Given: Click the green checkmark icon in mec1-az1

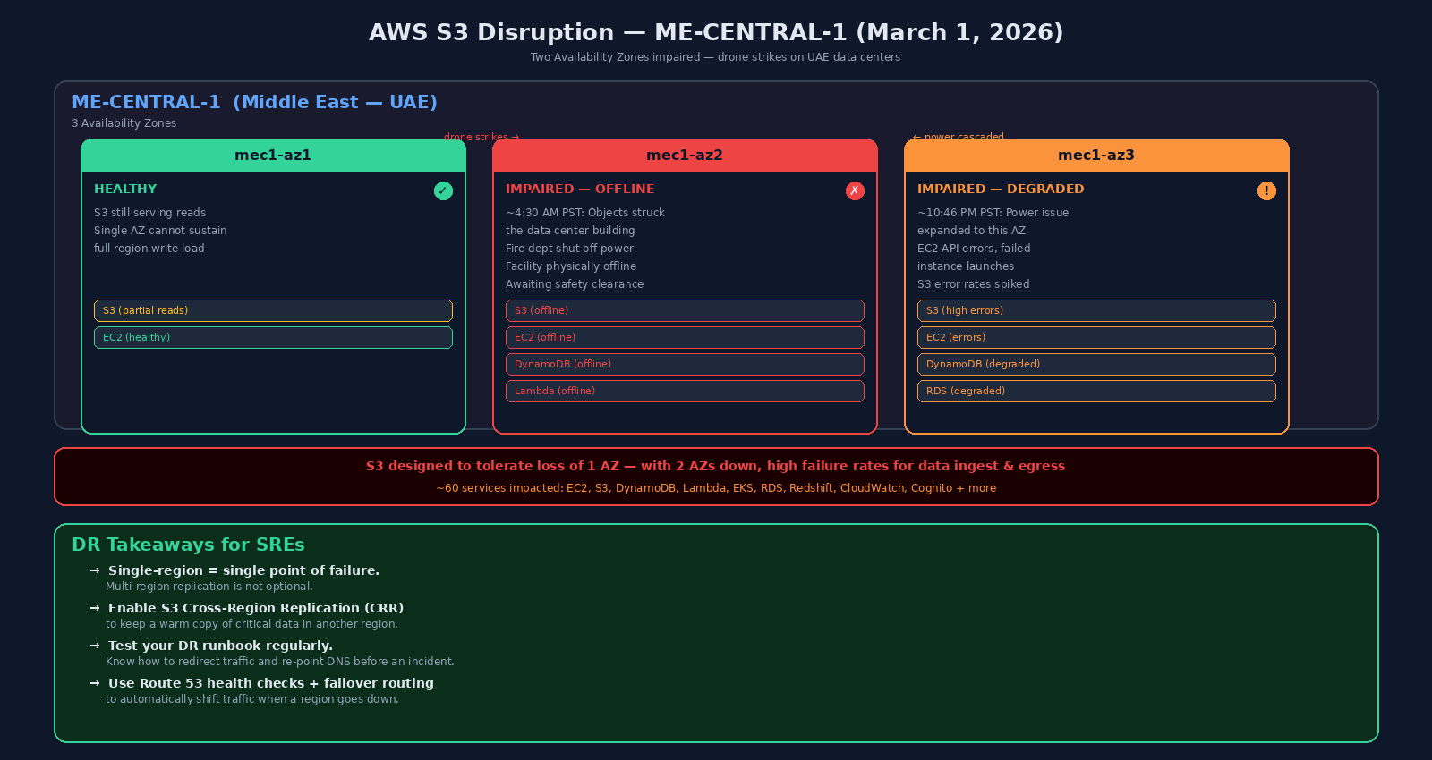Looking at the screenshot, I should point(443,190).
